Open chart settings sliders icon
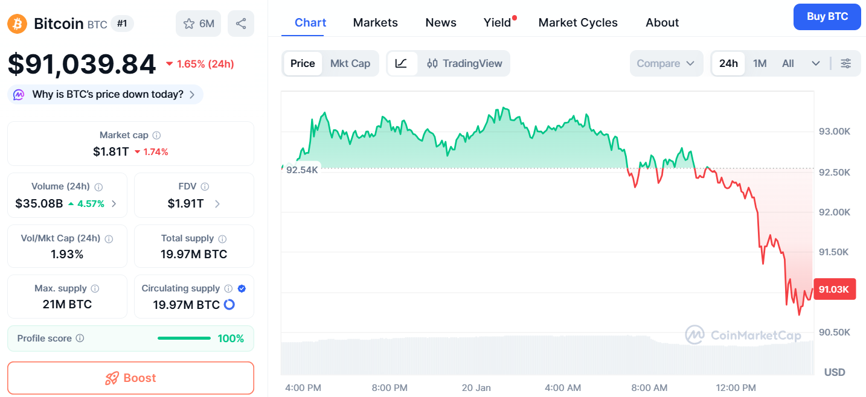 point(846,63)
